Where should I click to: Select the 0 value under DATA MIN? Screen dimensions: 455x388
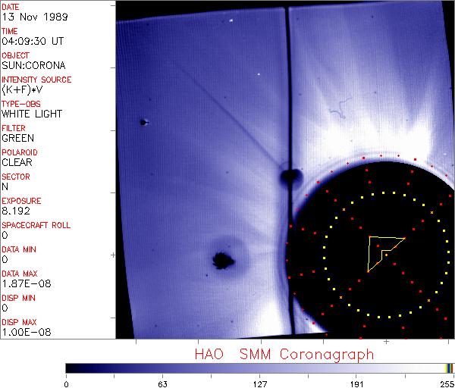click(x=5, y=259)
